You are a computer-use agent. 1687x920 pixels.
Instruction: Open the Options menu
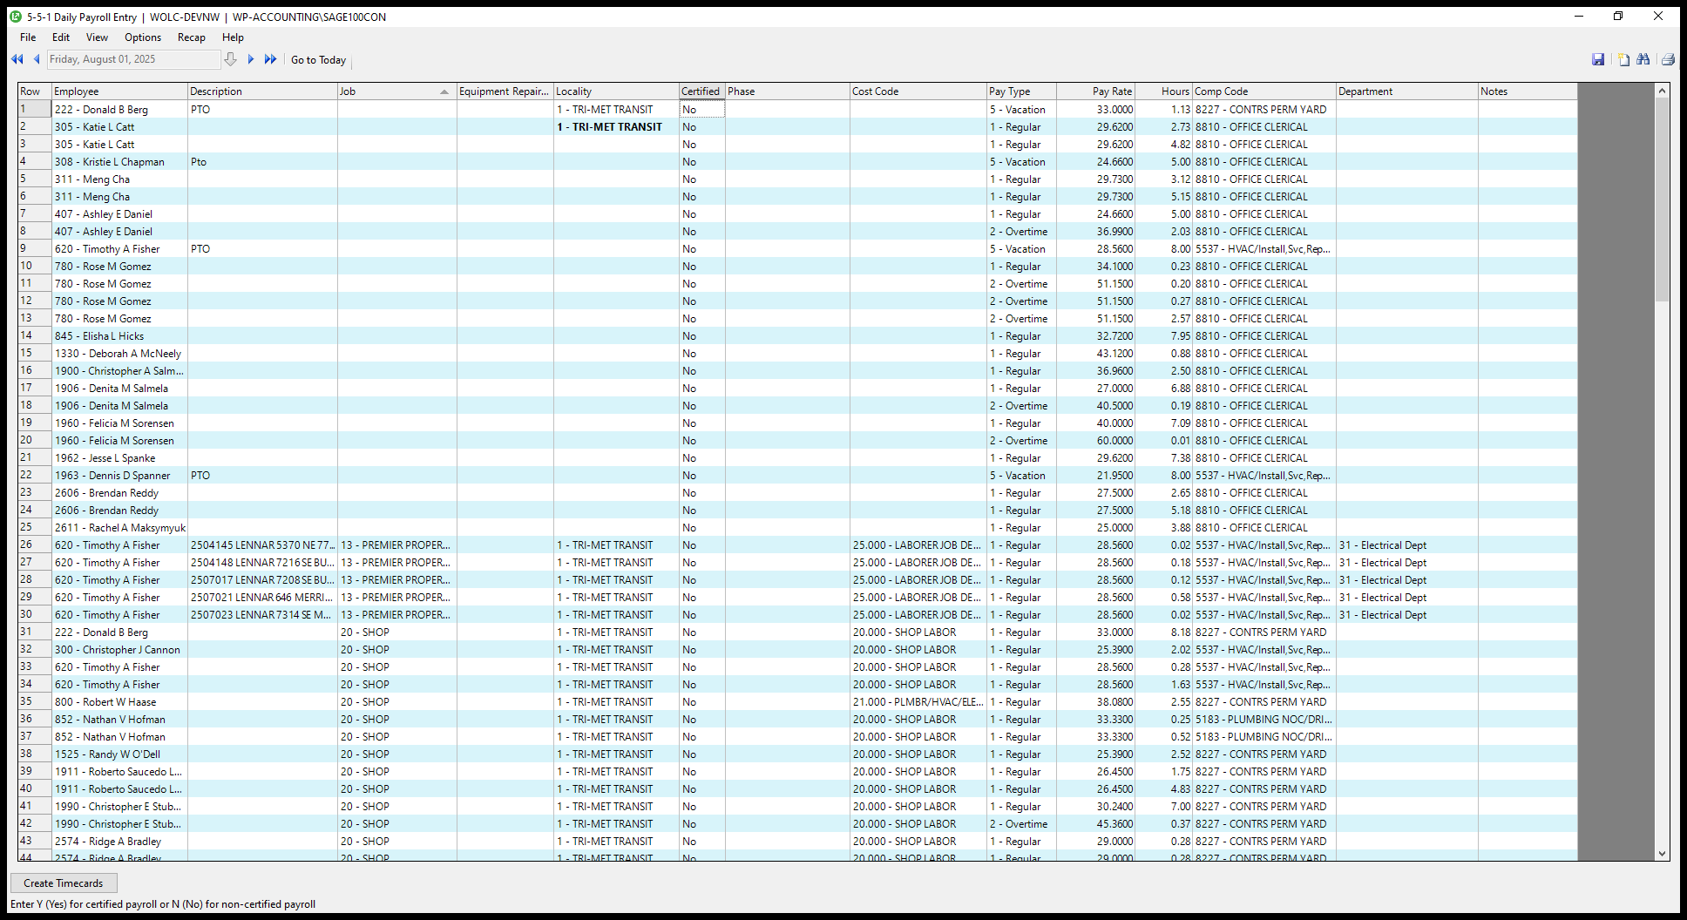click(x=143, y=37)
